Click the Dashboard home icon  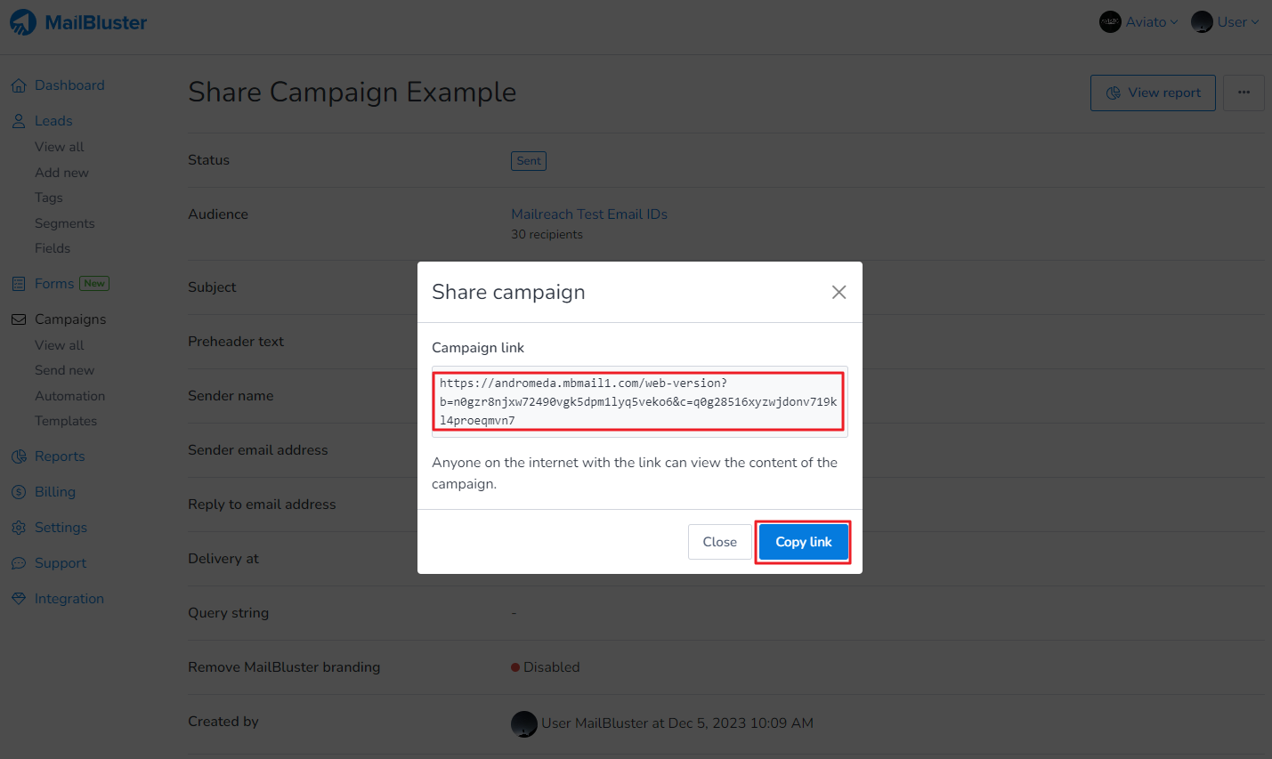(19, 85)
